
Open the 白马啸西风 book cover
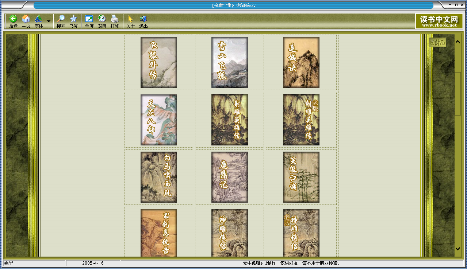tap(159, 177)
